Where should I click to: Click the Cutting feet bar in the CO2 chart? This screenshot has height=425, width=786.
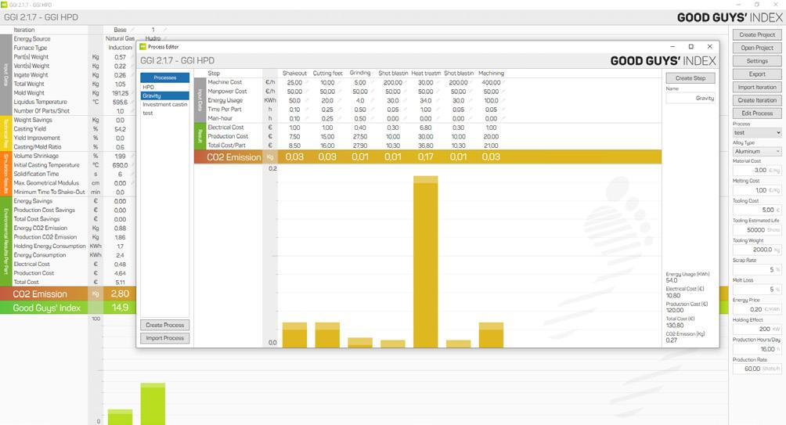click(327, 335)
